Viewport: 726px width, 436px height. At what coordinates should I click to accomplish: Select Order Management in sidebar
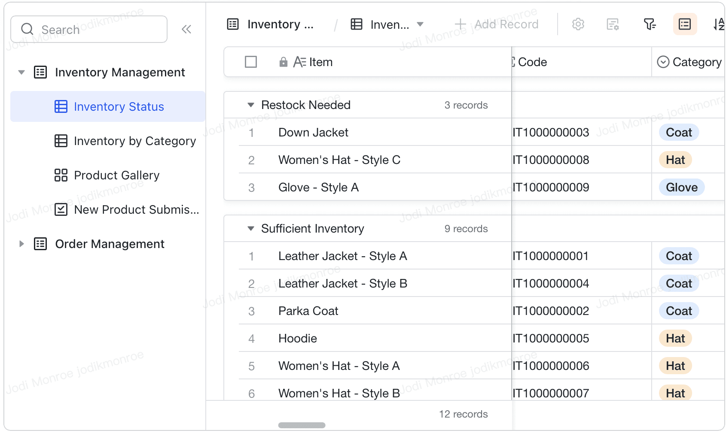[x=110, y=244]
